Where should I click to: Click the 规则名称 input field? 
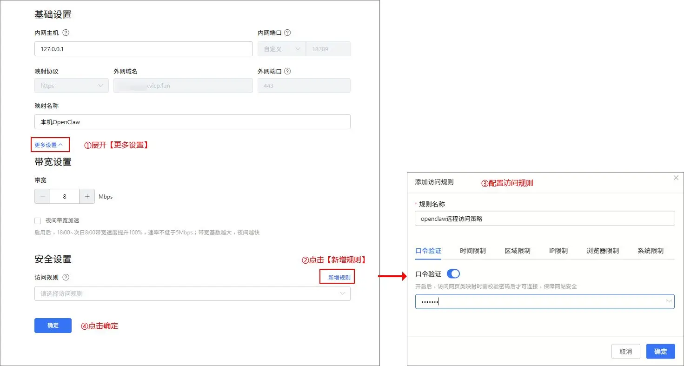[544, 218]
